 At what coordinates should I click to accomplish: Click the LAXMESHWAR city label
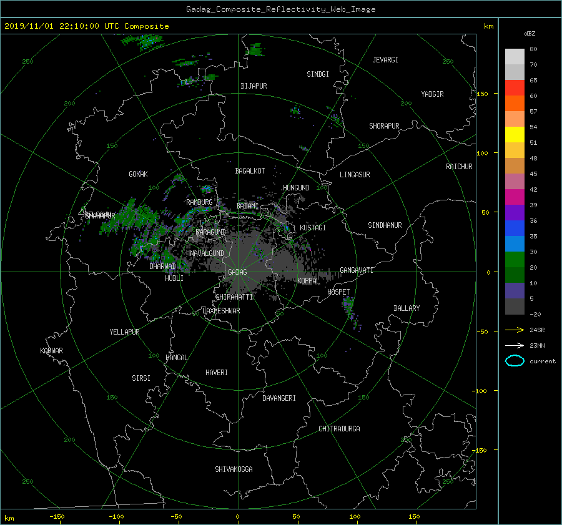[221, 311]
